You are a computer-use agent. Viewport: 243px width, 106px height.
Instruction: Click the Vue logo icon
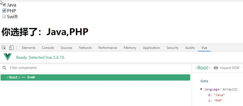[x=8, y=57]
